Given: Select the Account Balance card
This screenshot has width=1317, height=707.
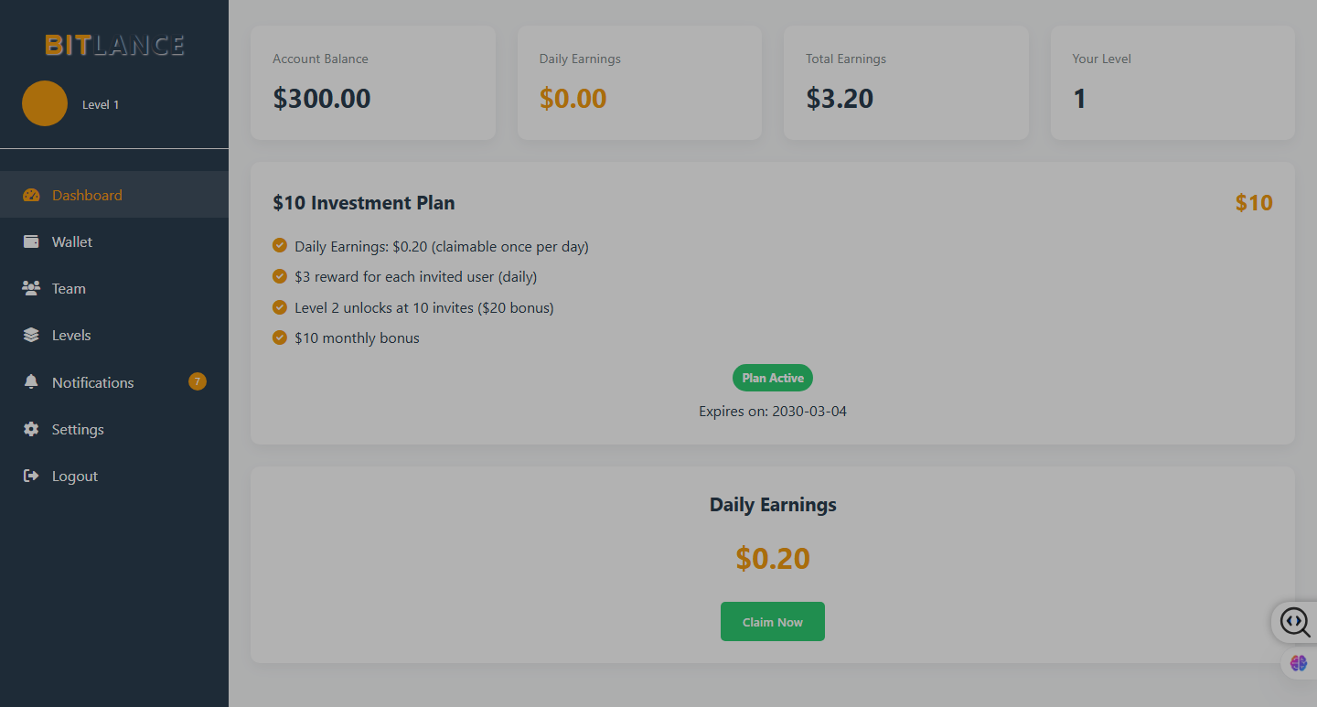Looking at the screenshot, I should (x=373, y=82).
